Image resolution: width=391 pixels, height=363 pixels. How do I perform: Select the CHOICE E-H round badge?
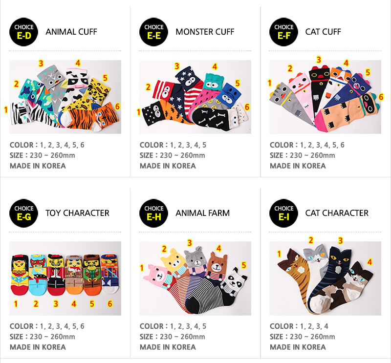point(153,213)
